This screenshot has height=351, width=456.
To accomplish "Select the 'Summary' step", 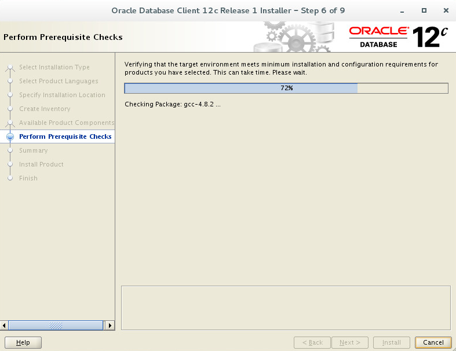I will 34,150.
